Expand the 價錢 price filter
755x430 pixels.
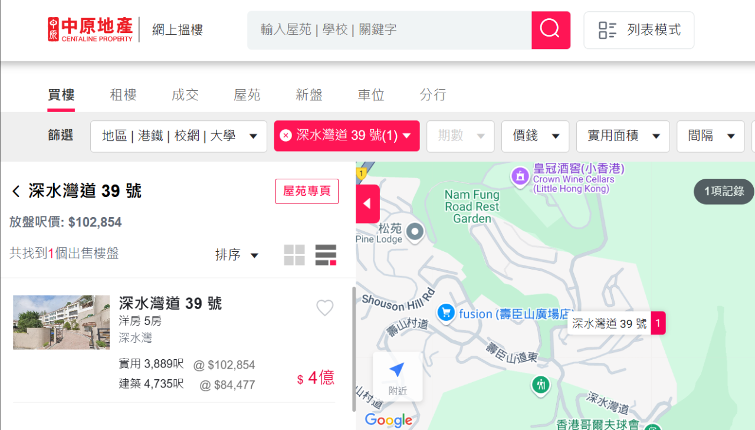click(x=535, y=136)
